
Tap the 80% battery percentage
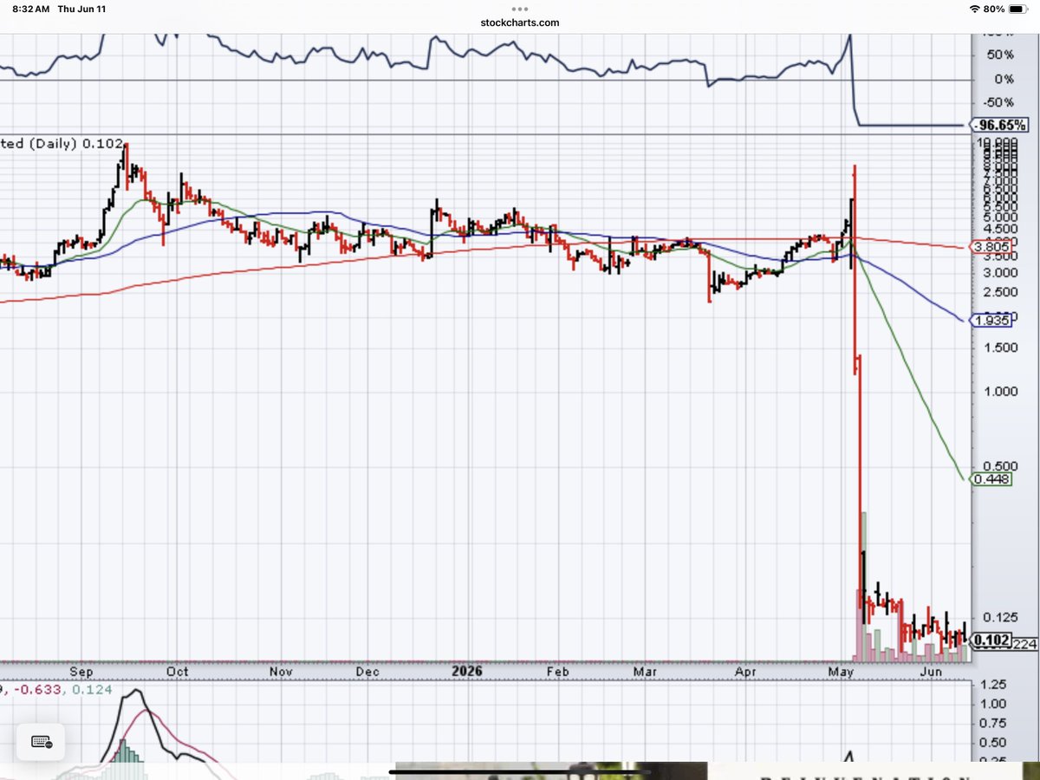995,9
